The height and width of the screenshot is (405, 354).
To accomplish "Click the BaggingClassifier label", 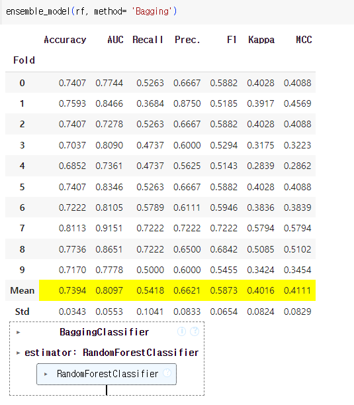I will (105, 332).
